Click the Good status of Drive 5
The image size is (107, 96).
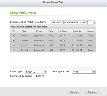point(90,36)
